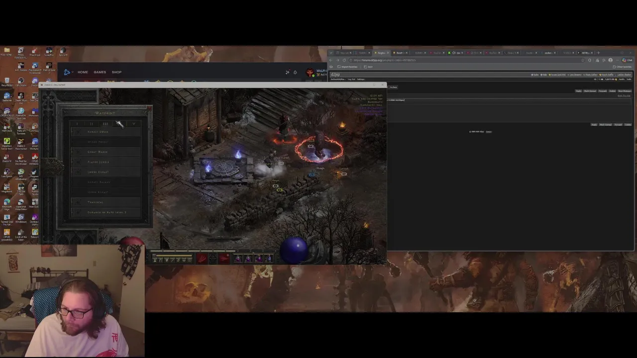The height and width of the screenshot is (358, 637).
Task: Go forward in the browser
Action: point(337,60)
